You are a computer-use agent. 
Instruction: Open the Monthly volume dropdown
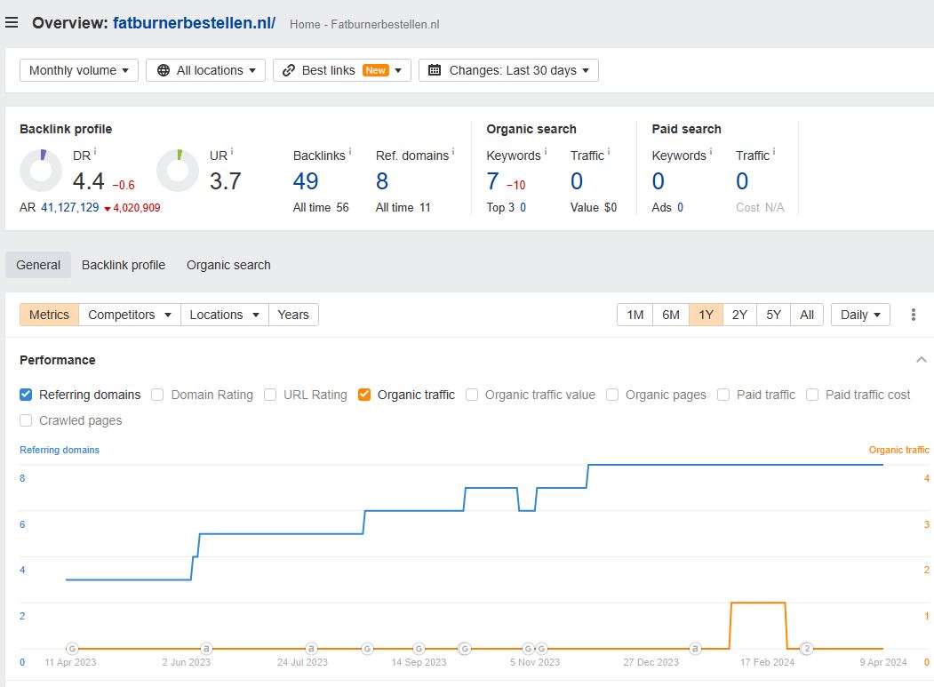click(79, 70)
